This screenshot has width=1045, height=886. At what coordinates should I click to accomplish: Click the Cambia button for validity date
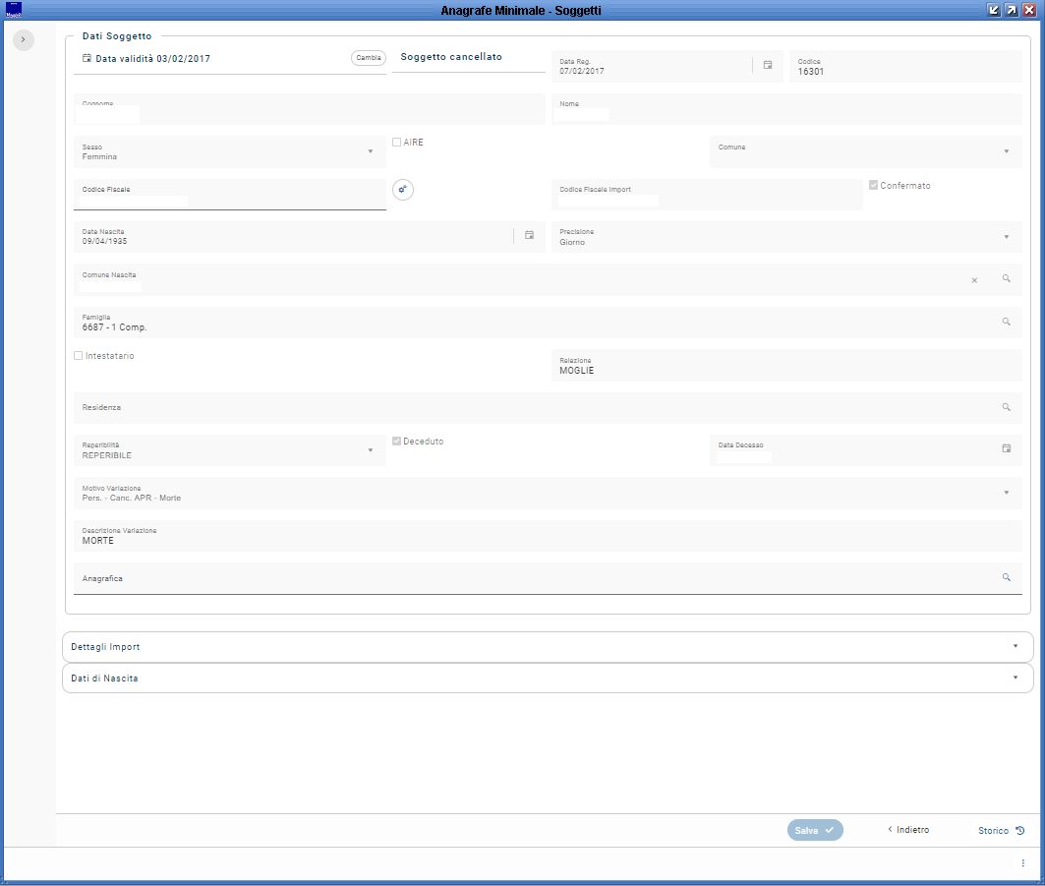369,58
